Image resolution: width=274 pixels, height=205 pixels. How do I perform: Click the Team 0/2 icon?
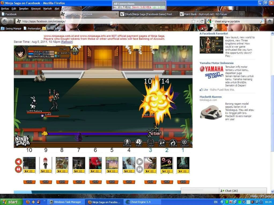coord(75,51)
